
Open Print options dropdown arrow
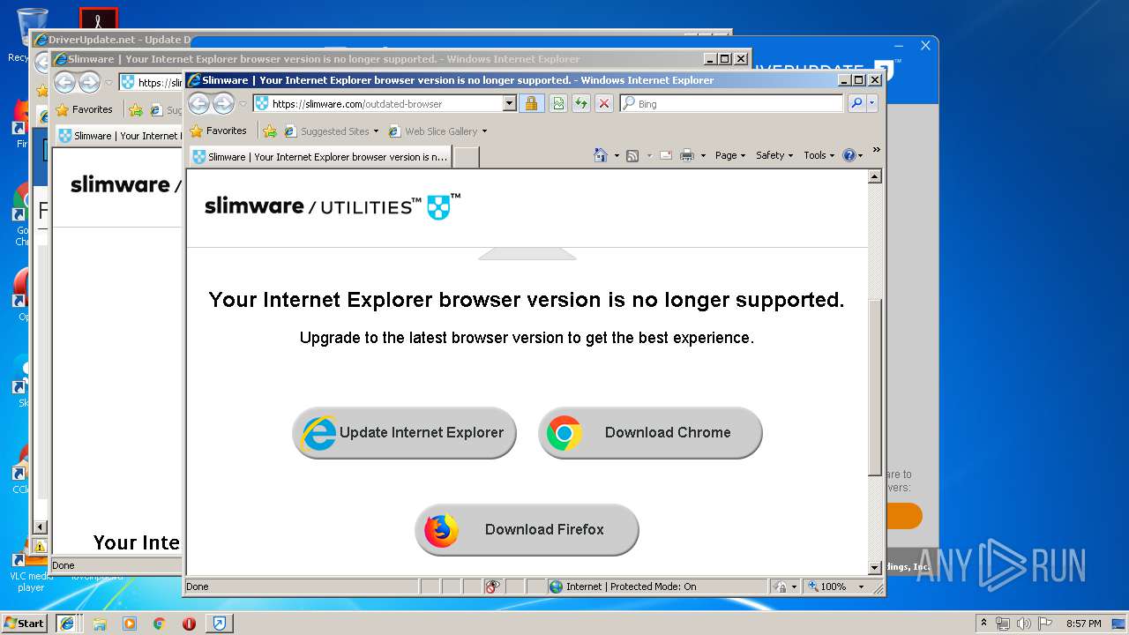coord(703,156)
